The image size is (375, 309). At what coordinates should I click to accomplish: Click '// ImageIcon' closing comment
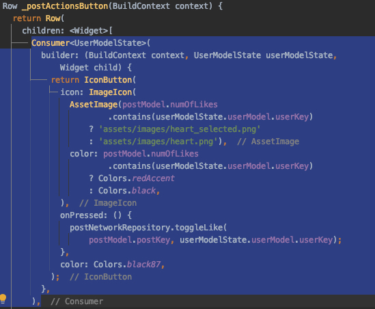[x=108, y=203]
